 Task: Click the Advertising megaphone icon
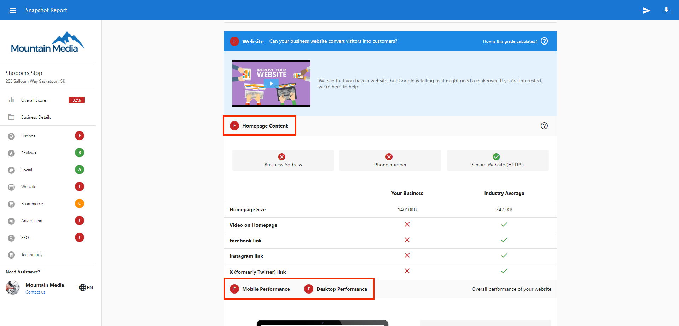point(11,221)
